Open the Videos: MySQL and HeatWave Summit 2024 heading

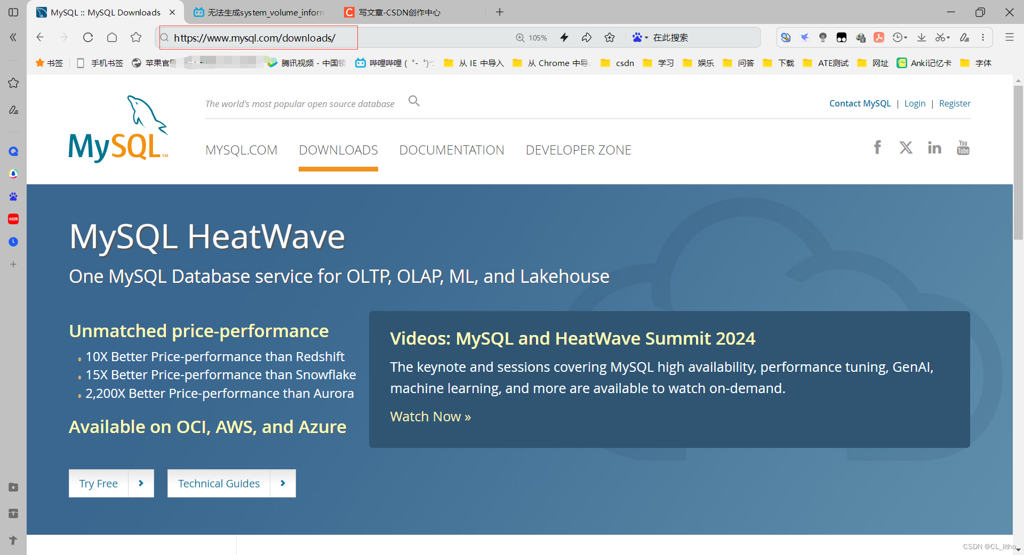[573, 338]
